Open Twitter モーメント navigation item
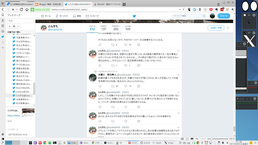This screenshot has height=145, width=258. pos(62,16)
